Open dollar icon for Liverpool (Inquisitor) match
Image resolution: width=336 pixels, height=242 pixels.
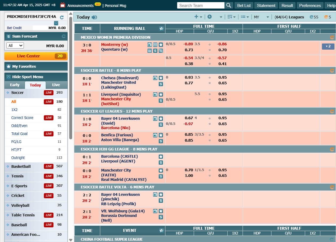tap(161, 101)
